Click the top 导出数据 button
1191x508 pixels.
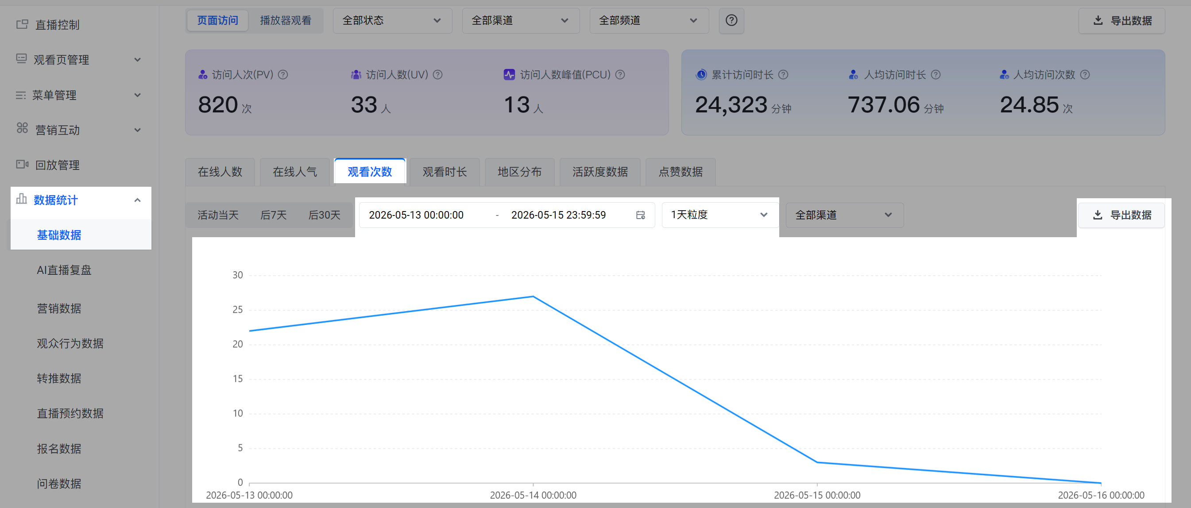point(1121,20)
